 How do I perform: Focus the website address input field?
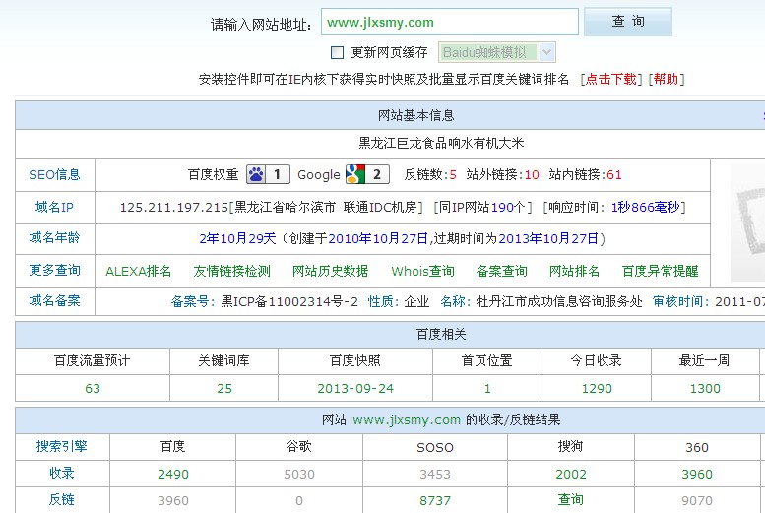coord(449,22)
